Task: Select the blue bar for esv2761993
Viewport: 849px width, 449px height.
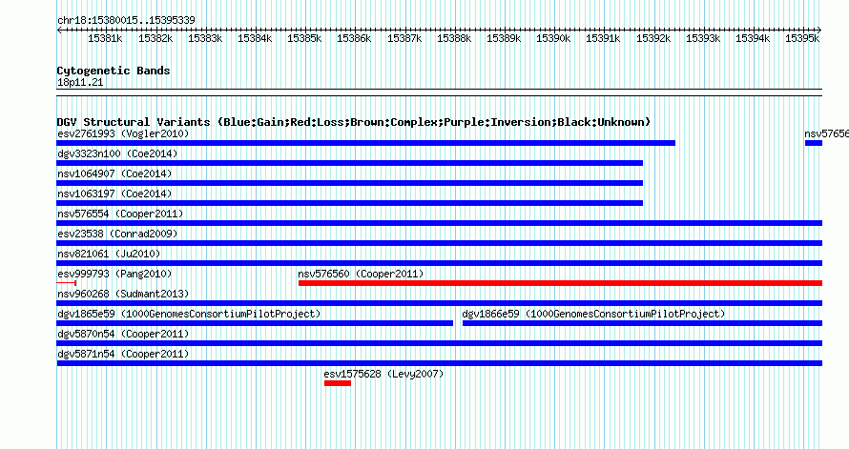Action: 366,143
